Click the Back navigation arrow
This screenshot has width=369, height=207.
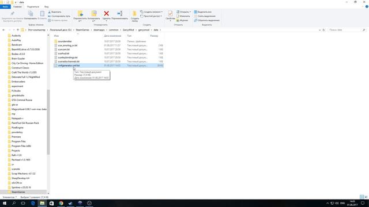click(3, 30)
